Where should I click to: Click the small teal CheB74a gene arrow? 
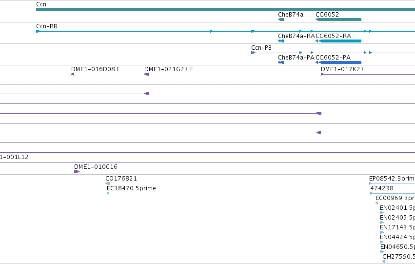point(281,20)
